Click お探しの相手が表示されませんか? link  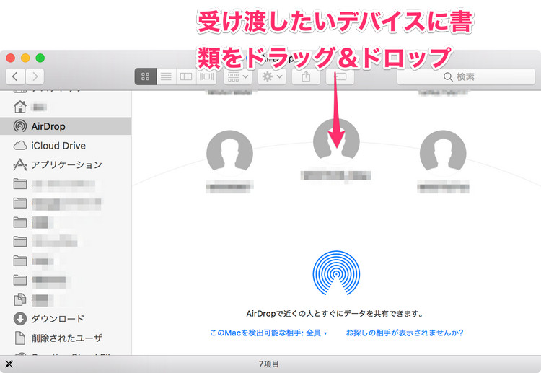[x=405, y=333]
